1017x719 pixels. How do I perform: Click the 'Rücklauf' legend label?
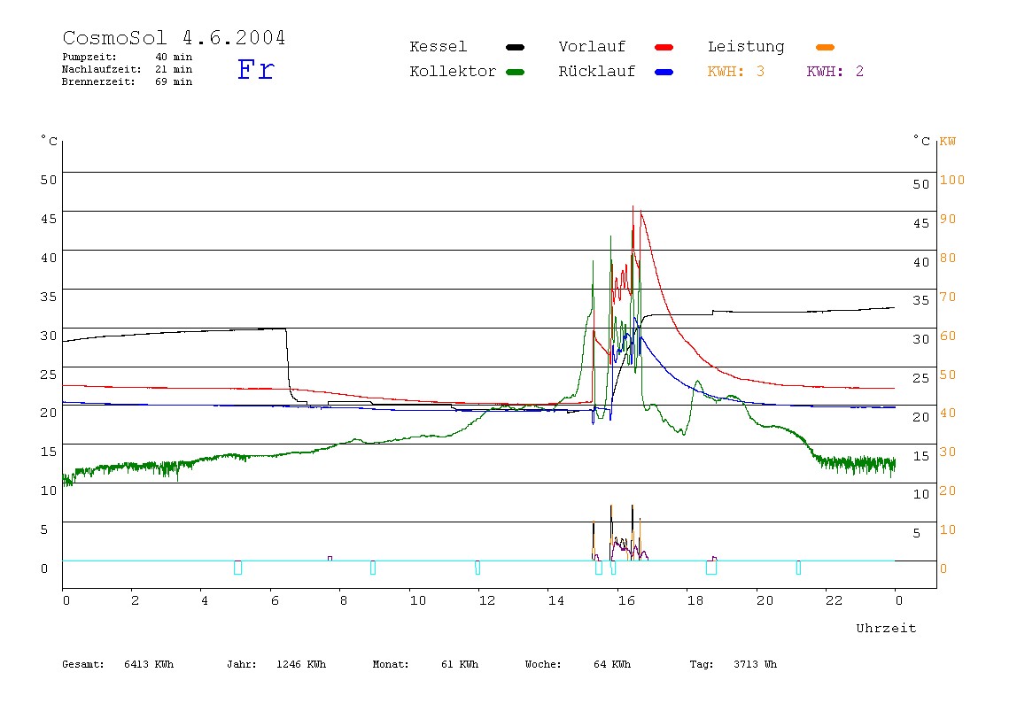coord(597,72)
